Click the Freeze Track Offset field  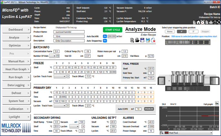click(88, 77)
